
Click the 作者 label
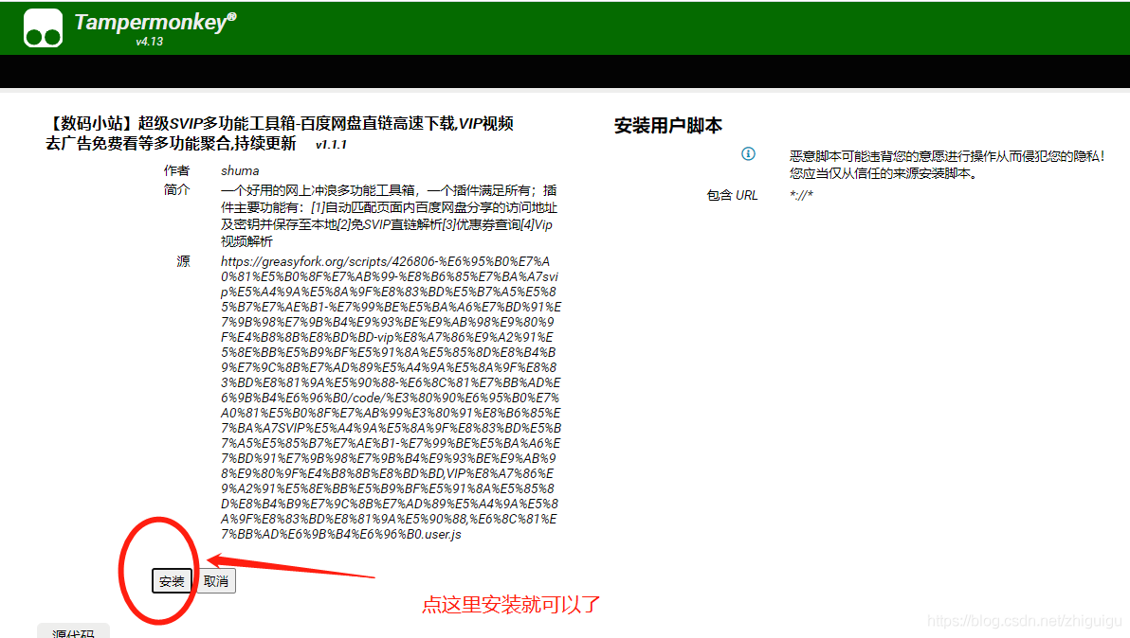tap(176, 170)
